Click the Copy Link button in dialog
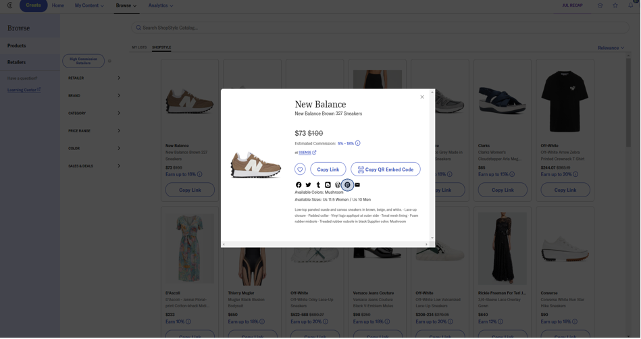The height and width of the screenshot is (339, 641). click(x=328, y=169)
